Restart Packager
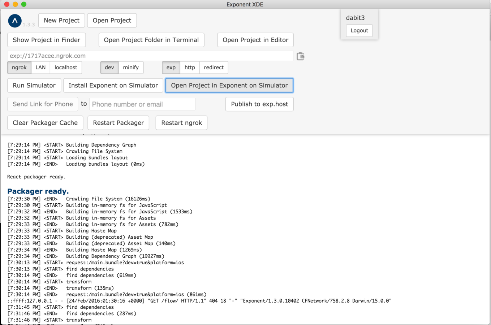Screen dimensions: 491x325 [119, 123]
